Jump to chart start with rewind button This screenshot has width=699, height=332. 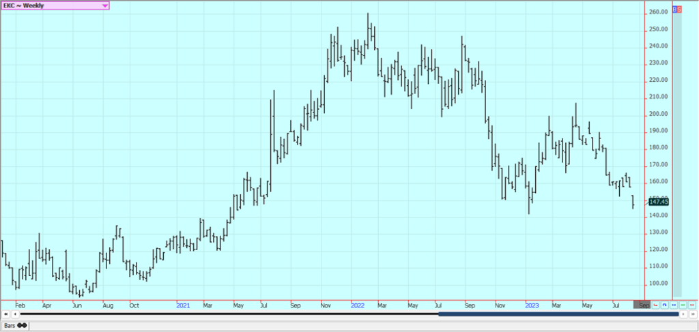[x=5, y=314]
